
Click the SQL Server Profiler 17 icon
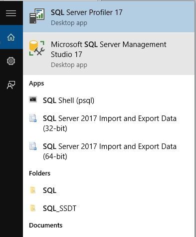click(37, 16)
